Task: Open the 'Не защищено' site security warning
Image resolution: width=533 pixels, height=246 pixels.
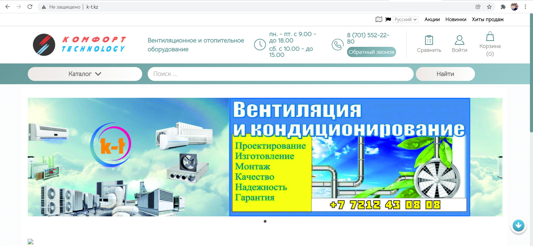Action: pos(61,7)
